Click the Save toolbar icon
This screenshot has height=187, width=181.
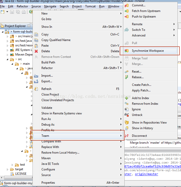(12, 12)
